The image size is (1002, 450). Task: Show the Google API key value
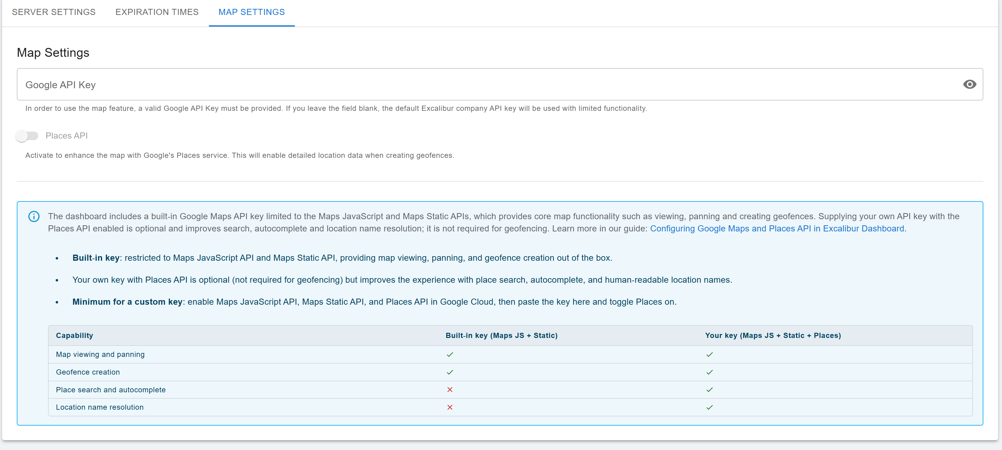click(969, 84)
